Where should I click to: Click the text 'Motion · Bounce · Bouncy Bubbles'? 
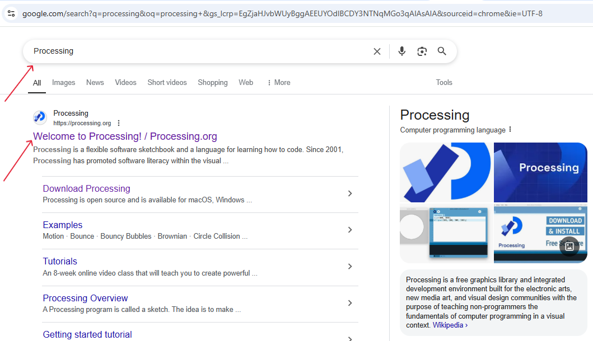click(x=97, y=236)
